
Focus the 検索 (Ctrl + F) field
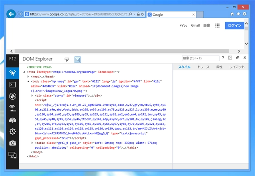200,58
